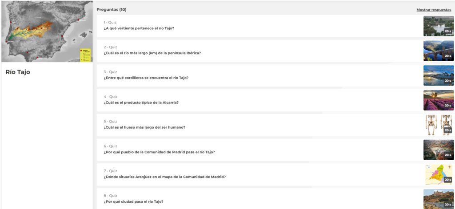
Task: Expand the question about the longest human bone
Action: [144, 127]
